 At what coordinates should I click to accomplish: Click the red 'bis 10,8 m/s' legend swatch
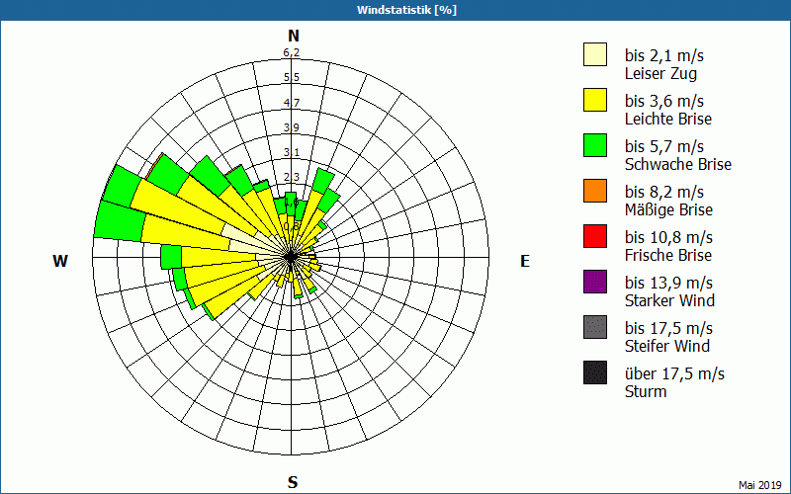tap(595, 236)
